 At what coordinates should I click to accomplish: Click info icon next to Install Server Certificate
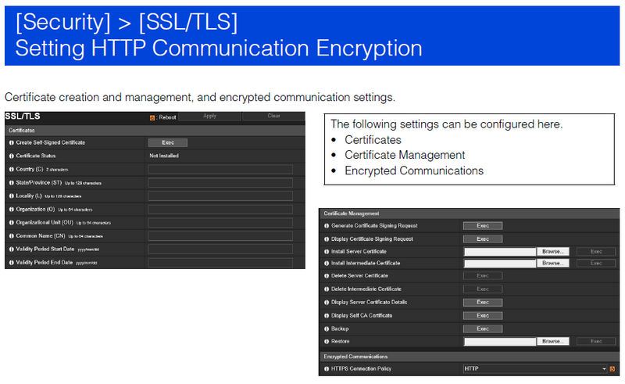pos(325,252)
